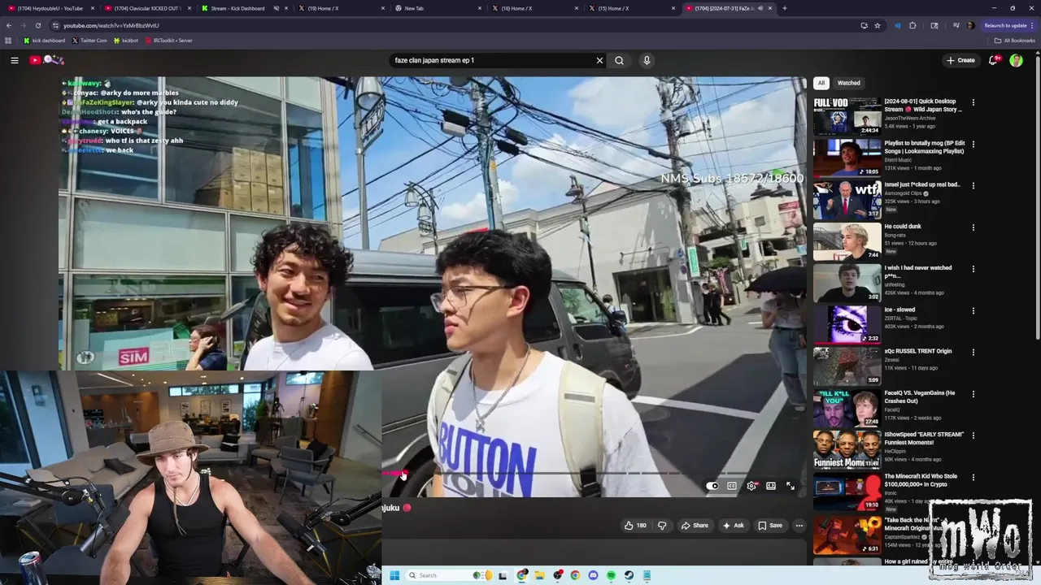1041x585 pixels.
Task: Open the He could dunk thumbnail
Action: [x=847, y=241]
